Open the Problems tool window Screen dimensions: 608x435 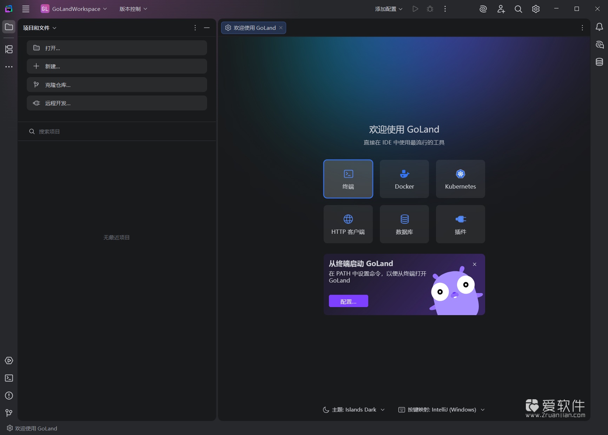point(9,395)
